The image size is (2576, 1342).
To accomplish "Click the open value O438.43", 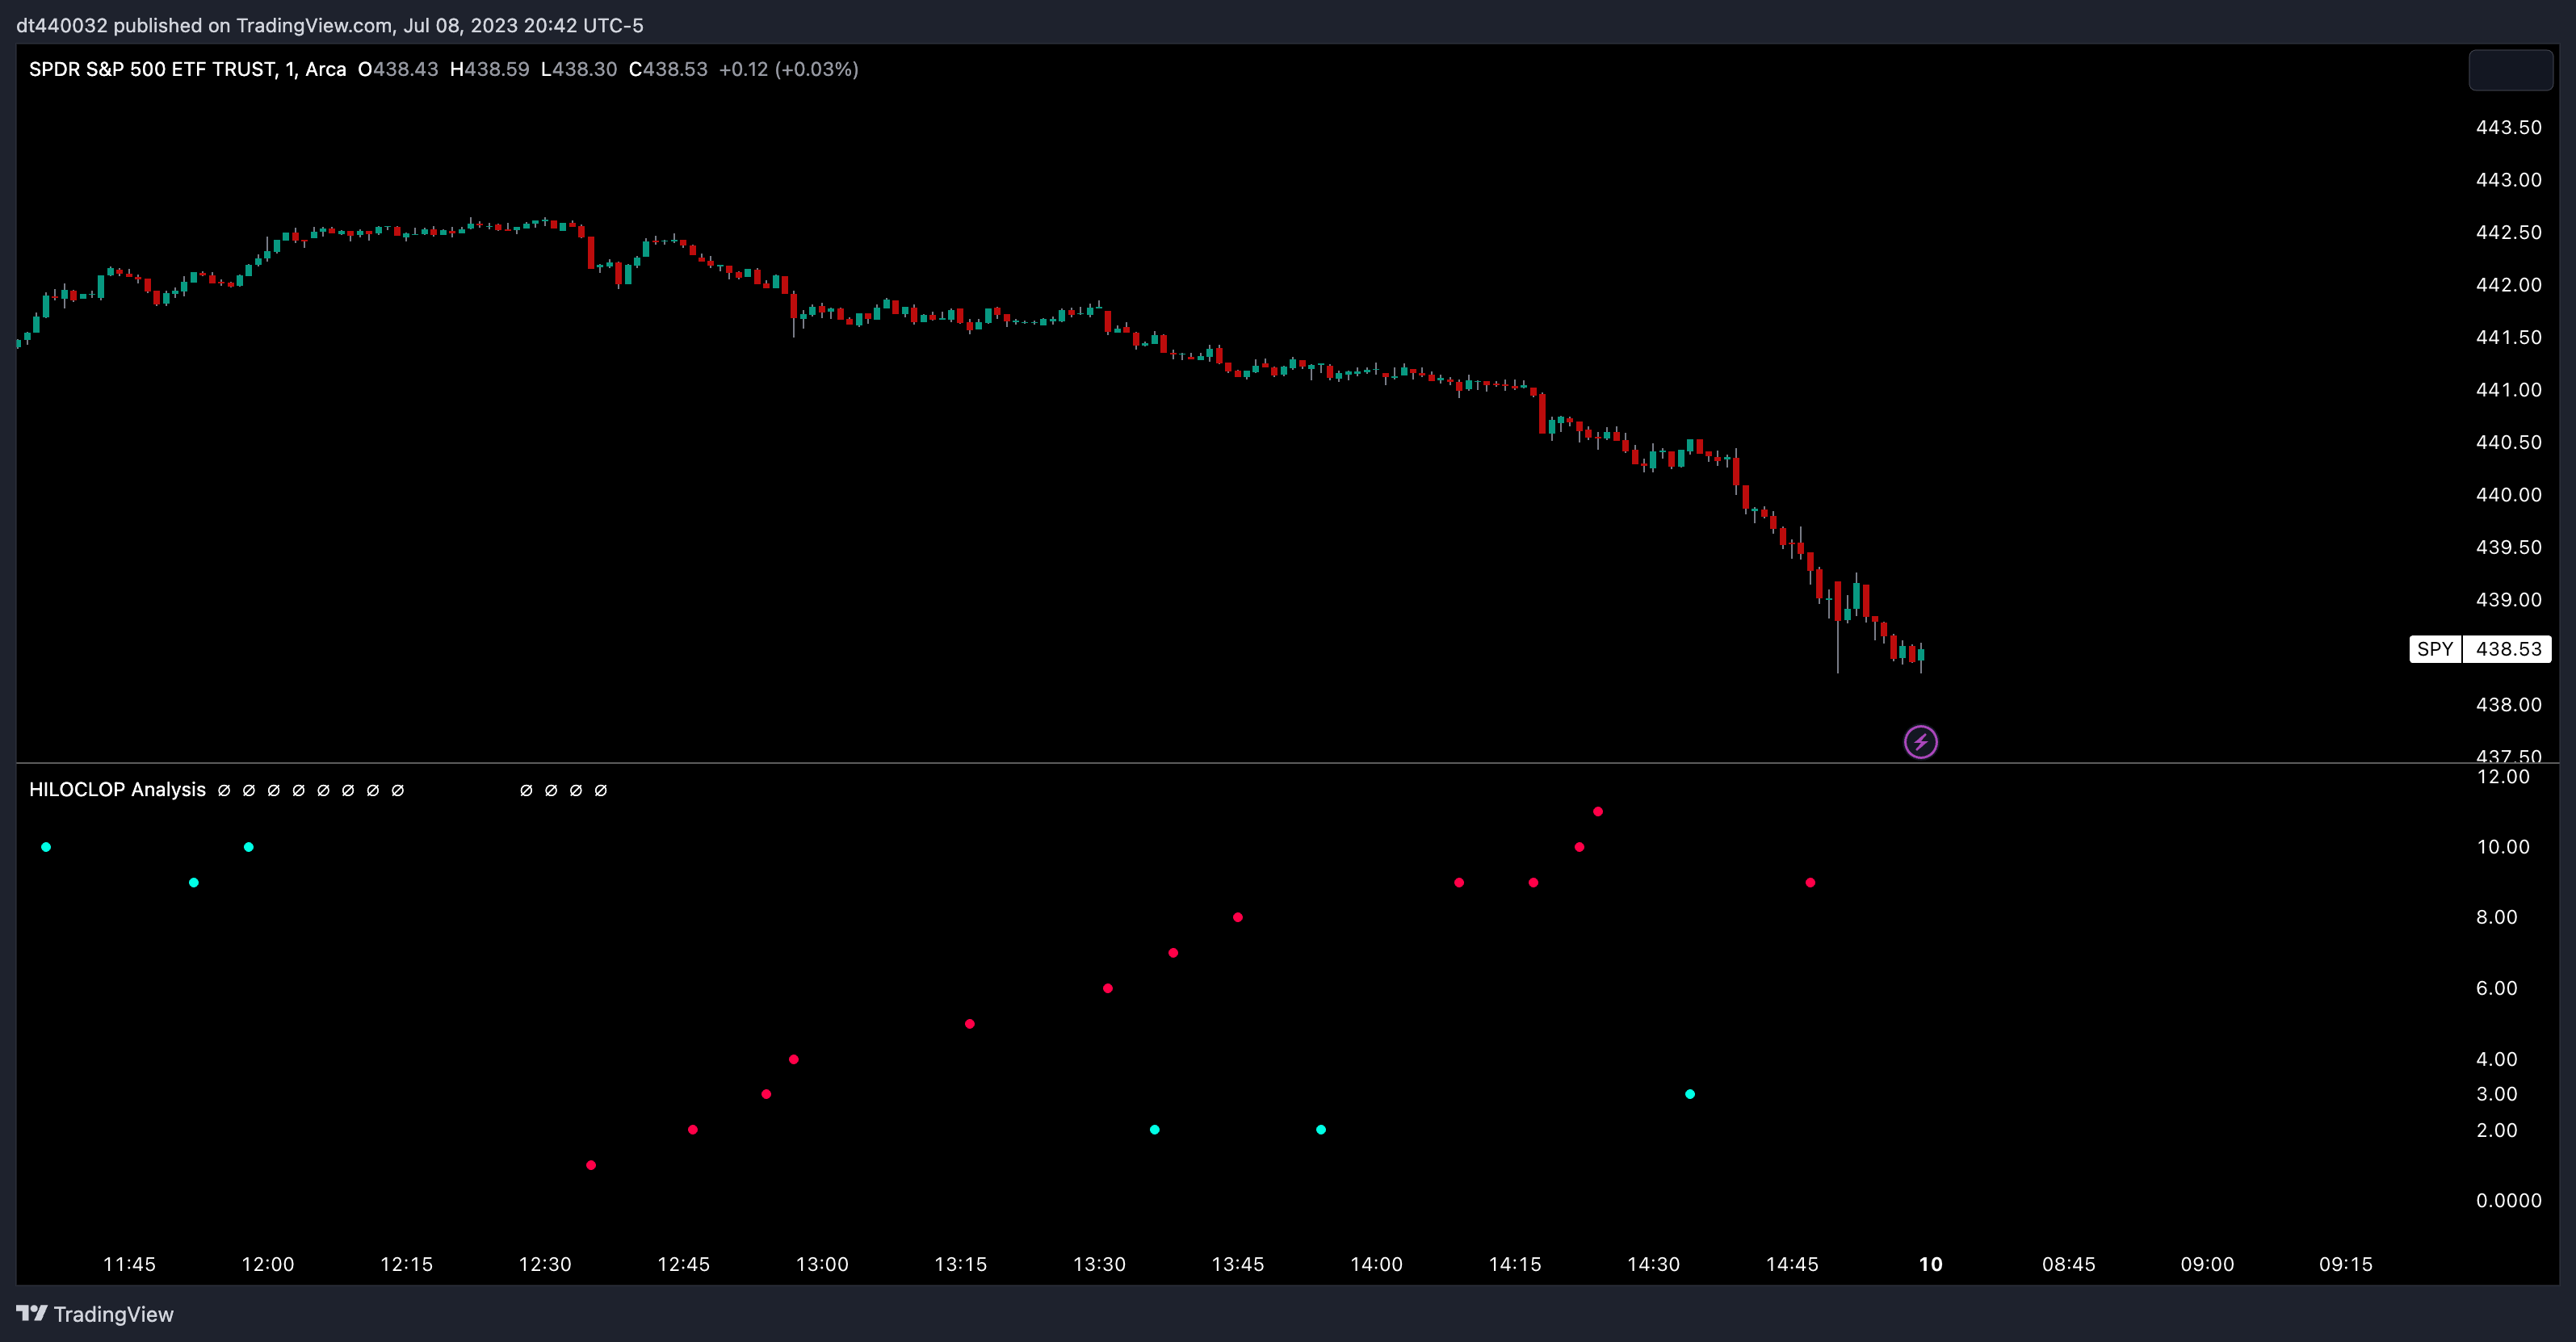I will (x=398, y=69).
